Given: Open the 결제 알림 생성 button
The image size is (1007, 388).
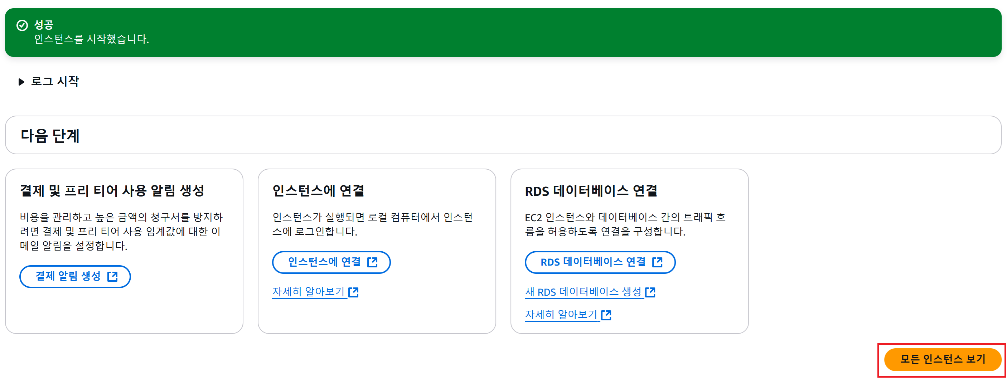Looking at the screenshot, I should (x=75, y=277).
